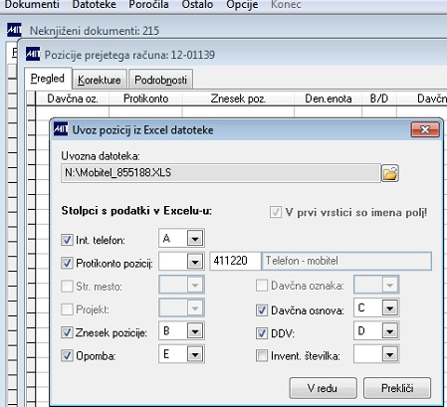Open Opomba column dropdown
The height and width of the screenshot is (407, 447).
pos(195,354)
